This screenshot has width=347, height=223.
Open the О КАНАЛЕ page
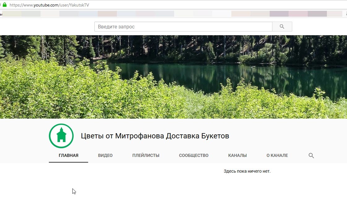(x=277, y=155)
